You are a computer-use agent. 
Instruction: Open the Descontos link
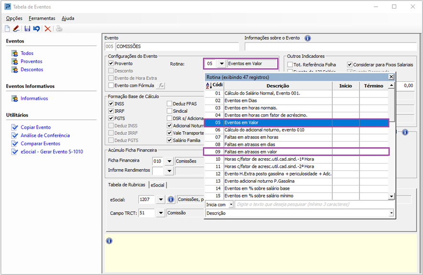tap(32, 70)
